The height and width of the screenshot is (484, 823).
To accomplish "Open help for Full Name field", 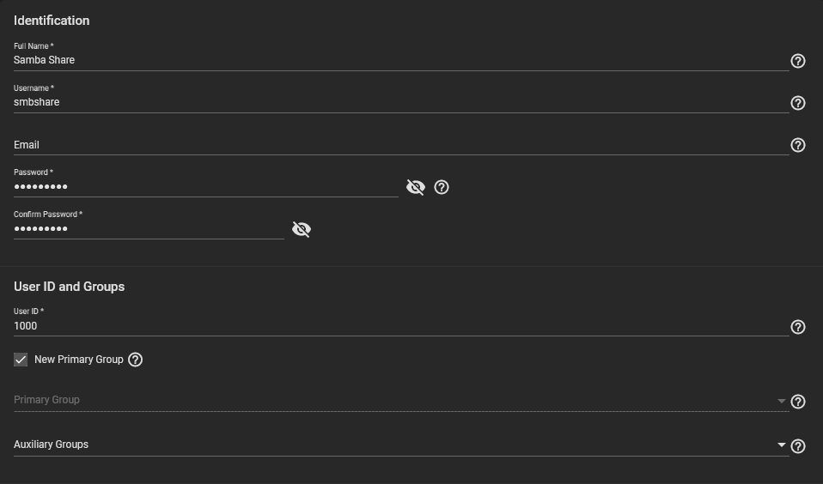I will [798, 61].
